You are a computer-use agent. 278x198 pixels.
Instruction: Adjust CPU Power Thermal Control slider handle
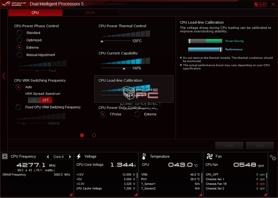tap(102, 41)
